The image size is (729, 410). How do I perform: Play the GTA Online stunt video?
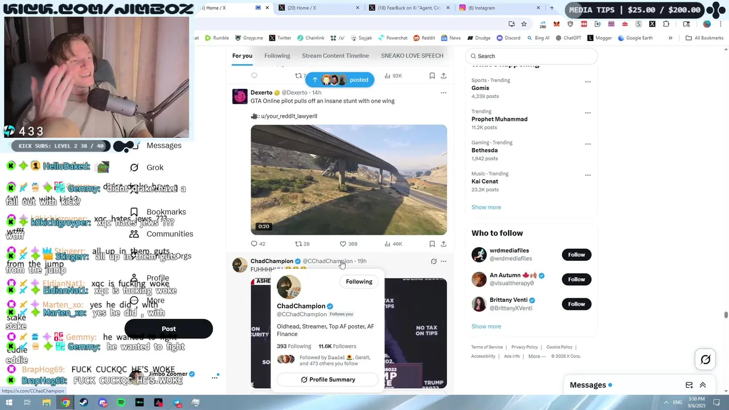point(349,180)
